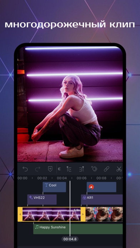This screenshot has height=248, width=140.
Task: Trim the clip end with the right bracket icon
Action: 81,169
